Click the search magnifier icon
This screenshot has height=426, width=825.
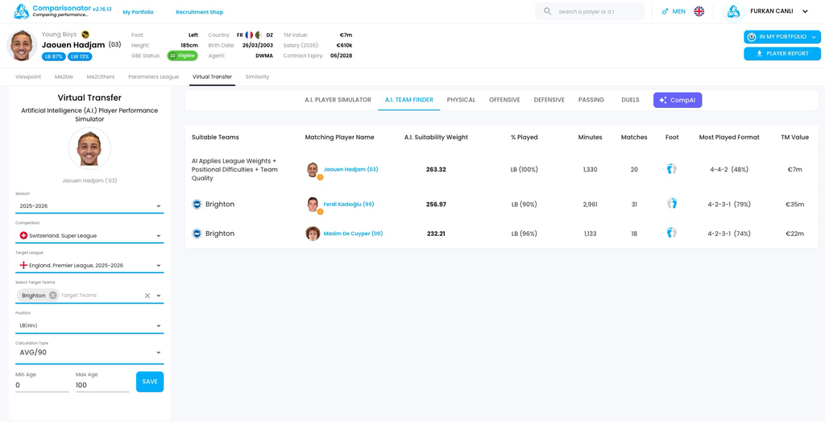[x=547, y=11]
